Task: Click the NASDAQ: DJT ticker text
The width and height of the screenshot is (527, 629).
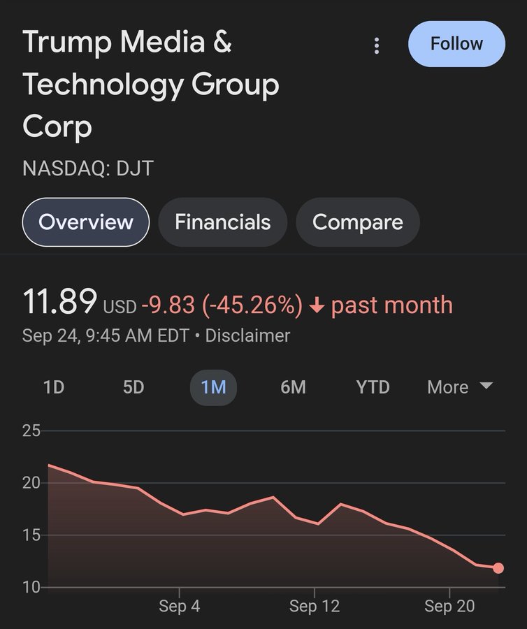Action: click(88, 168)
